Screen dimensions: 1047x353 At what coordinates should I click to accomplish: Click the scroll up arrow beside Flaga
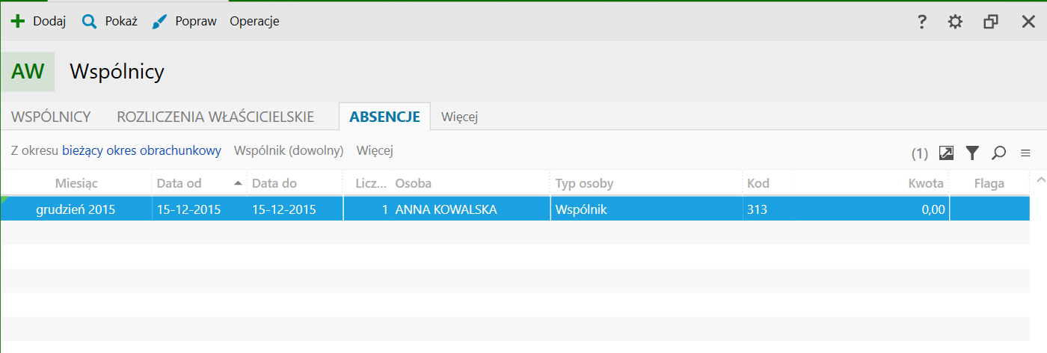tap(1040, 179)
